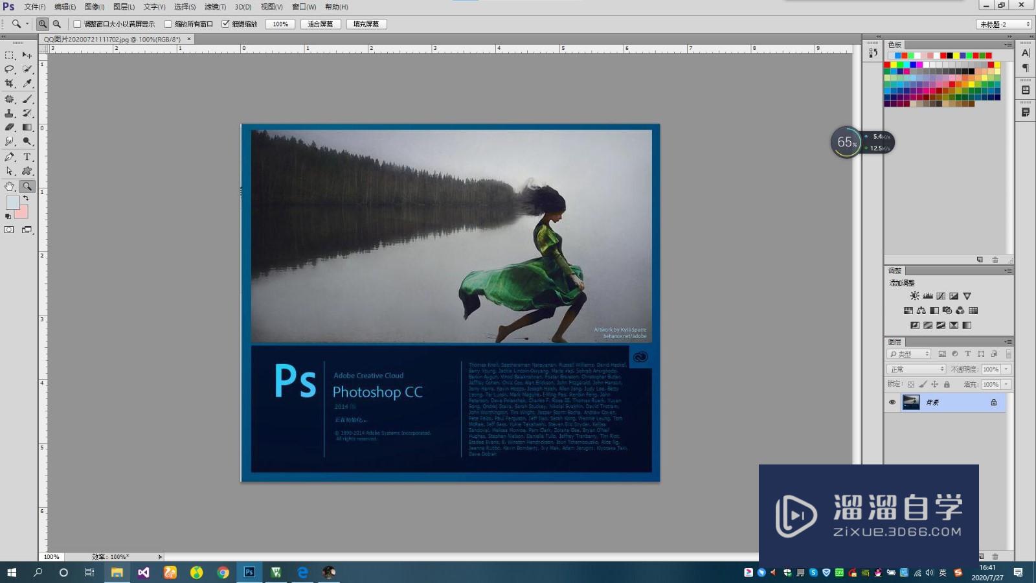Open the 文件(F) menu

(x=35, y=6)
